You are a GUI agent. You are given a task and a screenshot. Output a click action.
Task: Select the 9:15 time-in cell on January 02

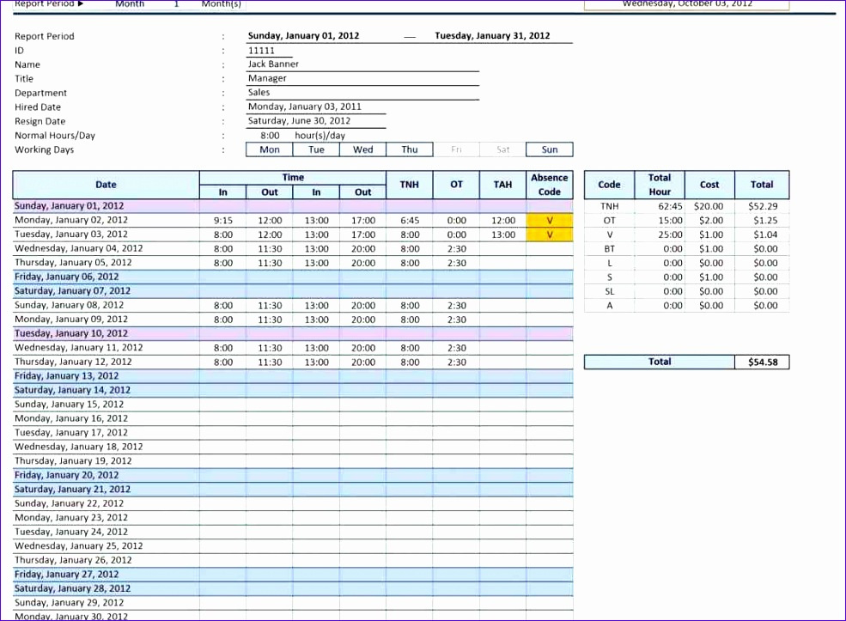[222, 220]
